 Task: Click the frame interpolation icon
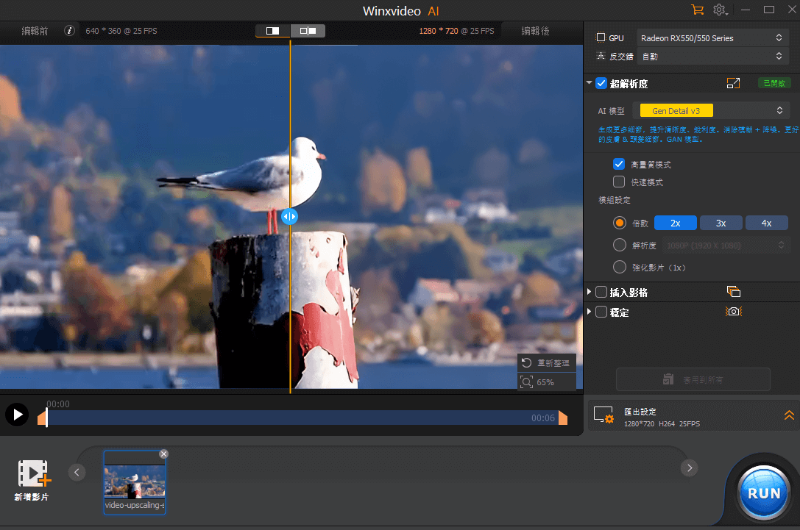733,292
